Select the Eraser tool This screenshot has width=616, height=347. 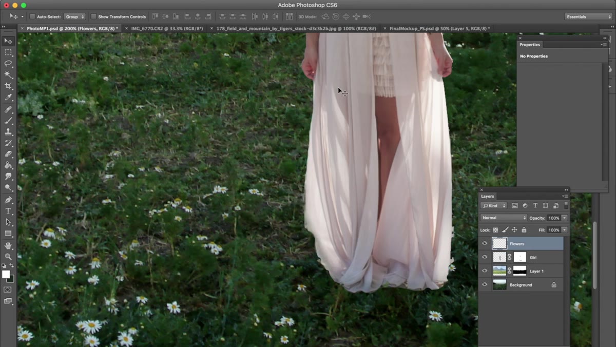[8, 154]
